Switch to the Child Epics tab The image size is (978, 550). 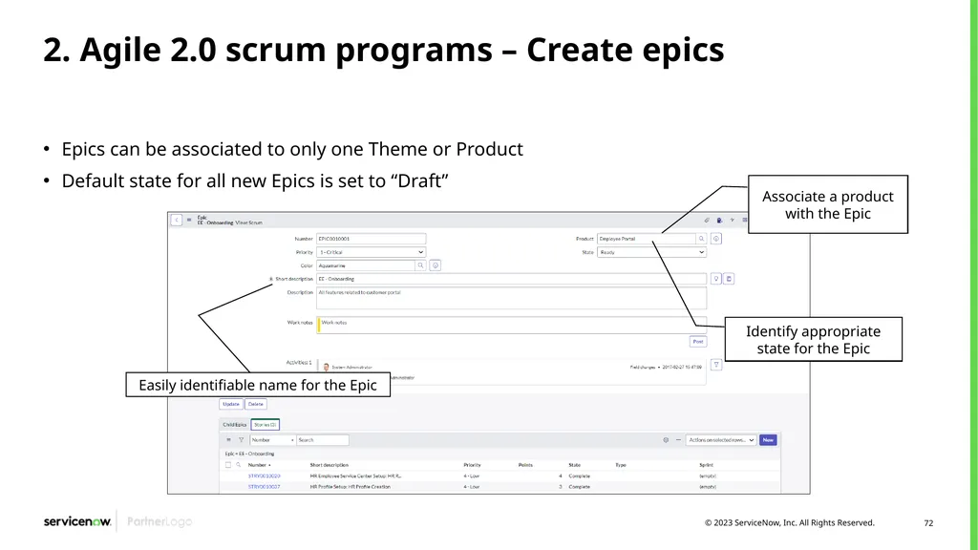pos(235,425)
